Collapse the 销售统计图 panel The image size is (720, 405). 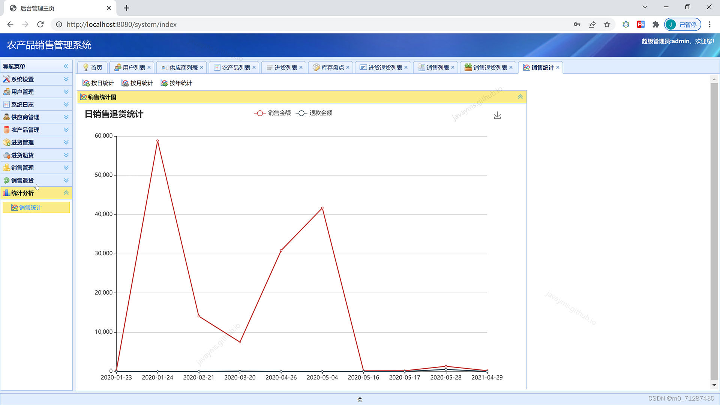tap(520, 97)
